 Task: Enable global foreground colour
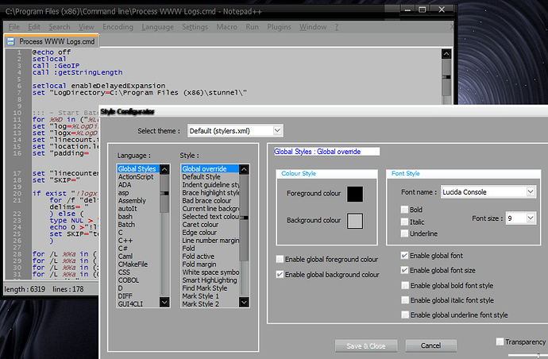pyautogui.click(x=280, y=259)
